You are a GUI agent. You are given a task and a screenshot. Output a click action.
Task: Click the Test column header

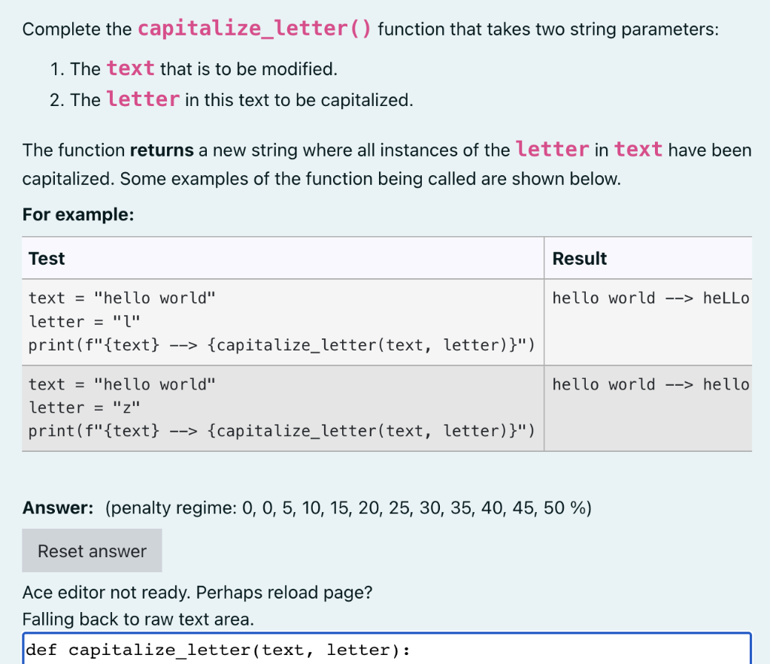(x=47, y=258)
